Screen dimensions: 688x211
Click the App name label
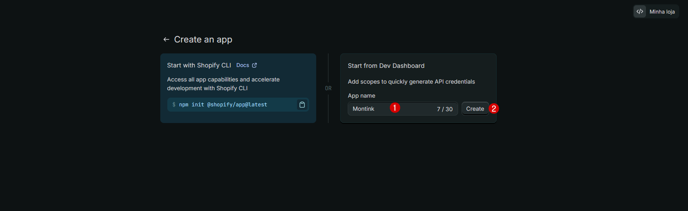coord(361,95)
